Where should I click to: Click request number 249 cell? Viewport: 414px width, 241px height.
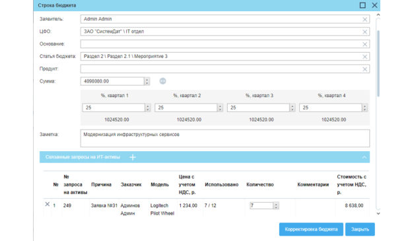tap(67, 205)
